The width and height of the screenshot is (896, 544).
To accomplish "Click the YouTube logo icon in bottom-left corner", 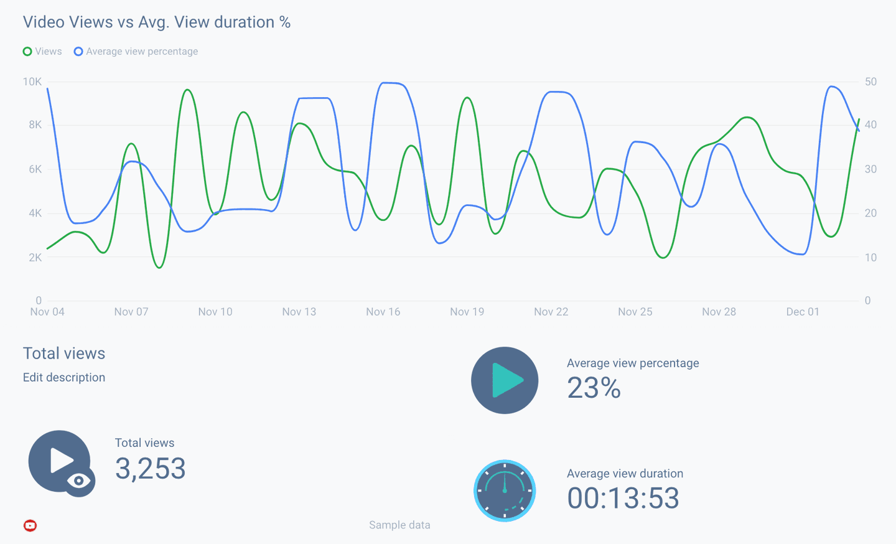I will 30,525.
